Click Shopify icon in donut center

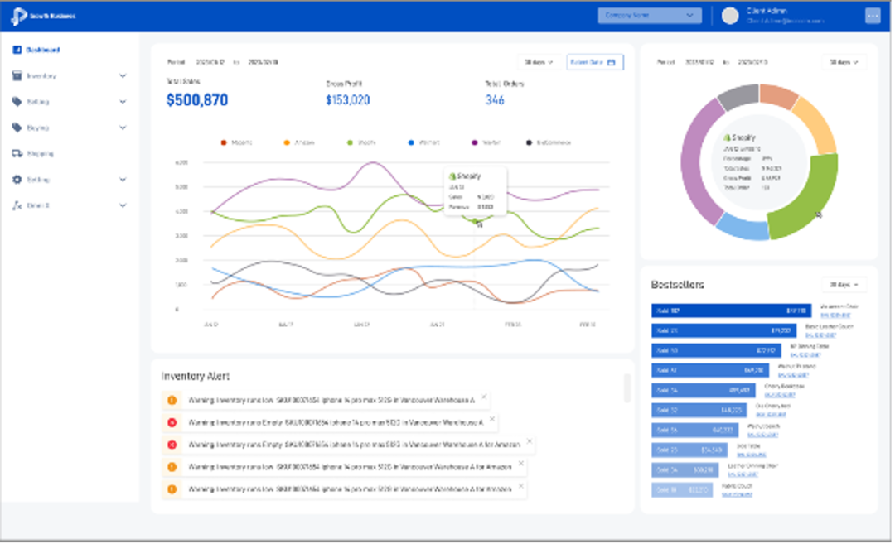click(x=727, y=137)
